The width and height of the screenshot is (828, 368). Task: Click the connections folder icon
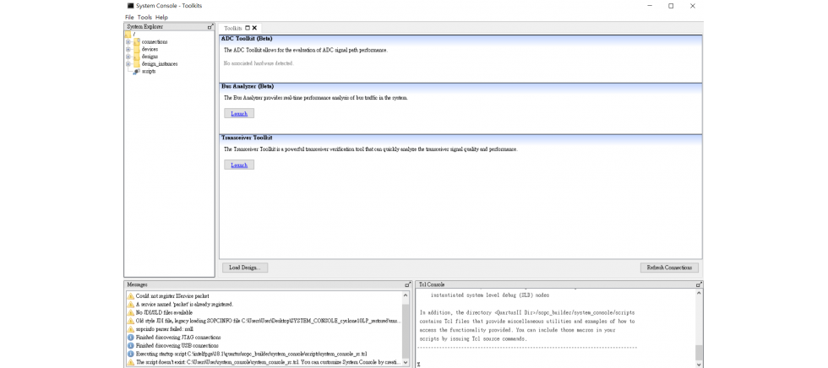pyautogui.click(x=137, y=42)
